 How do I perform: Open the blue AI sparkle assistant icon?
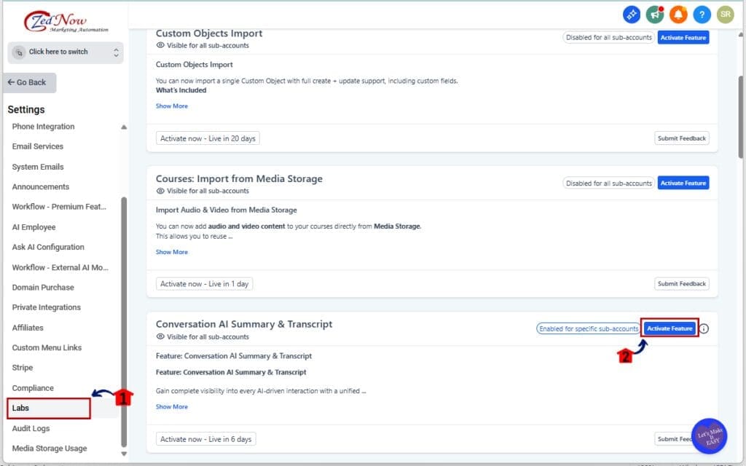click(631, 14)
